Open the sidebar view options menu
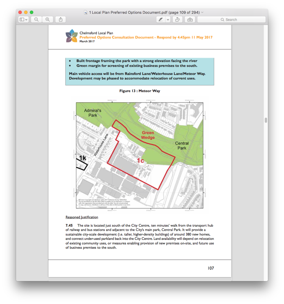Viewport: 284px width, 304px height. pyautogui.click(x=24, y=19)
